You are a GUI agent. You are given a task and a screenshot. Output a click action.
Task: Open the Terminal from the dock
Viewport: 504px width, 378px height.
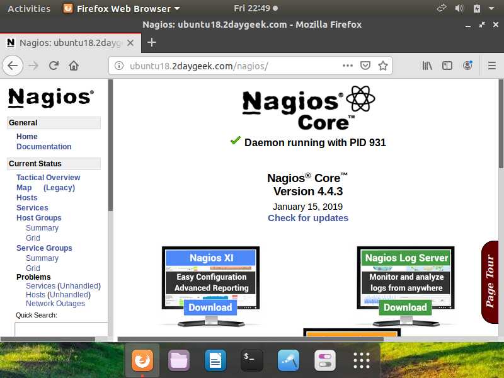click(x=251, y=360)
